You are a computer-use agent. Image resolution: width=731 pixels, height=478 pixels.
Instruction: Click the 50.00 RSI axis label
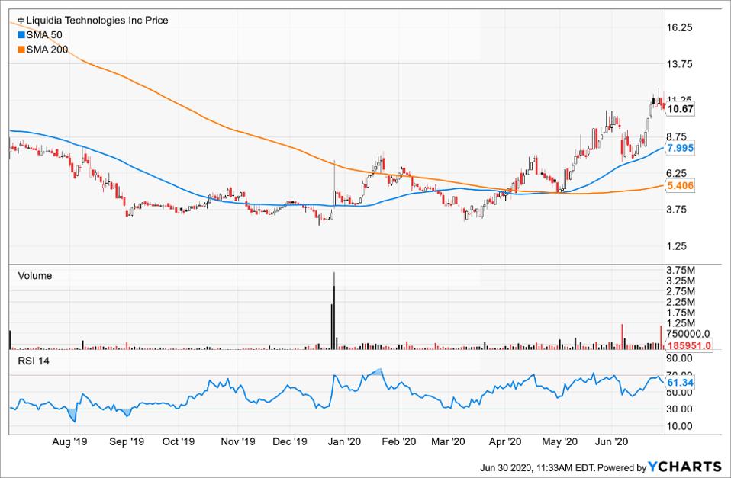click(x=680, y=393)
